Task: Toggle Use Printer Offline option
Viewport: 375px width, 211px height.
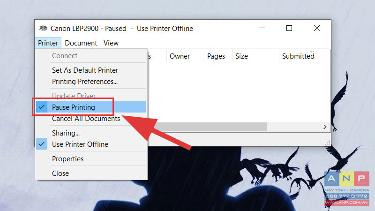Action: tap(91, 144)
